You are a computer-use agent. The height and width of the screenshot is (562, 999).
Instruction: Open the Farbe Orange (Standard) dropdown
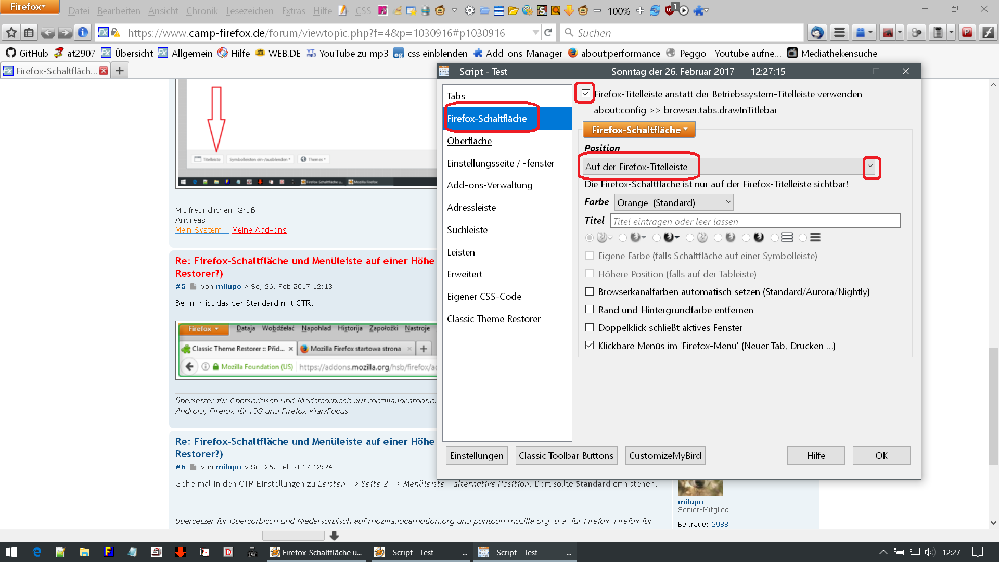674,202
